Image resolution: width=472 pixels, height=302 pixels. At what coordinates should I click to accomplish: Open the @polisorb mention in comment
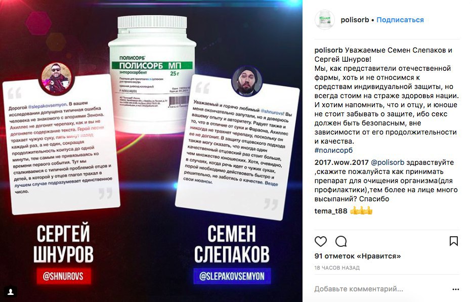click(x=388, y=162)
